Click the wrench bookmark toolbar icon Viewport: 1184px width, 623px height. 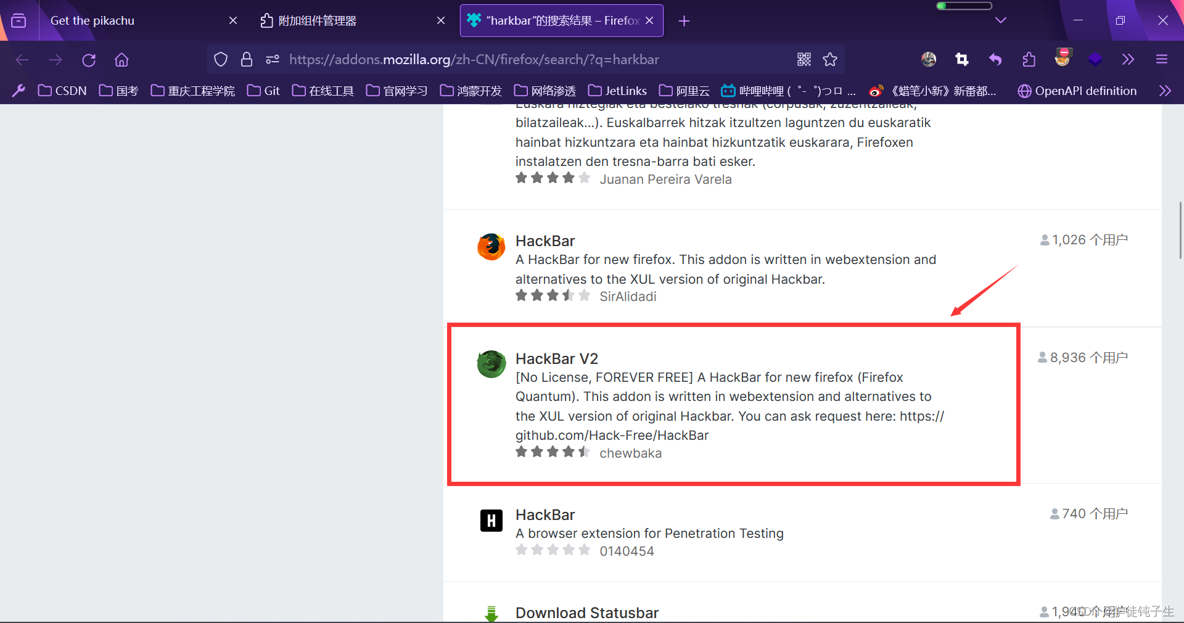[x=18, y=91]
